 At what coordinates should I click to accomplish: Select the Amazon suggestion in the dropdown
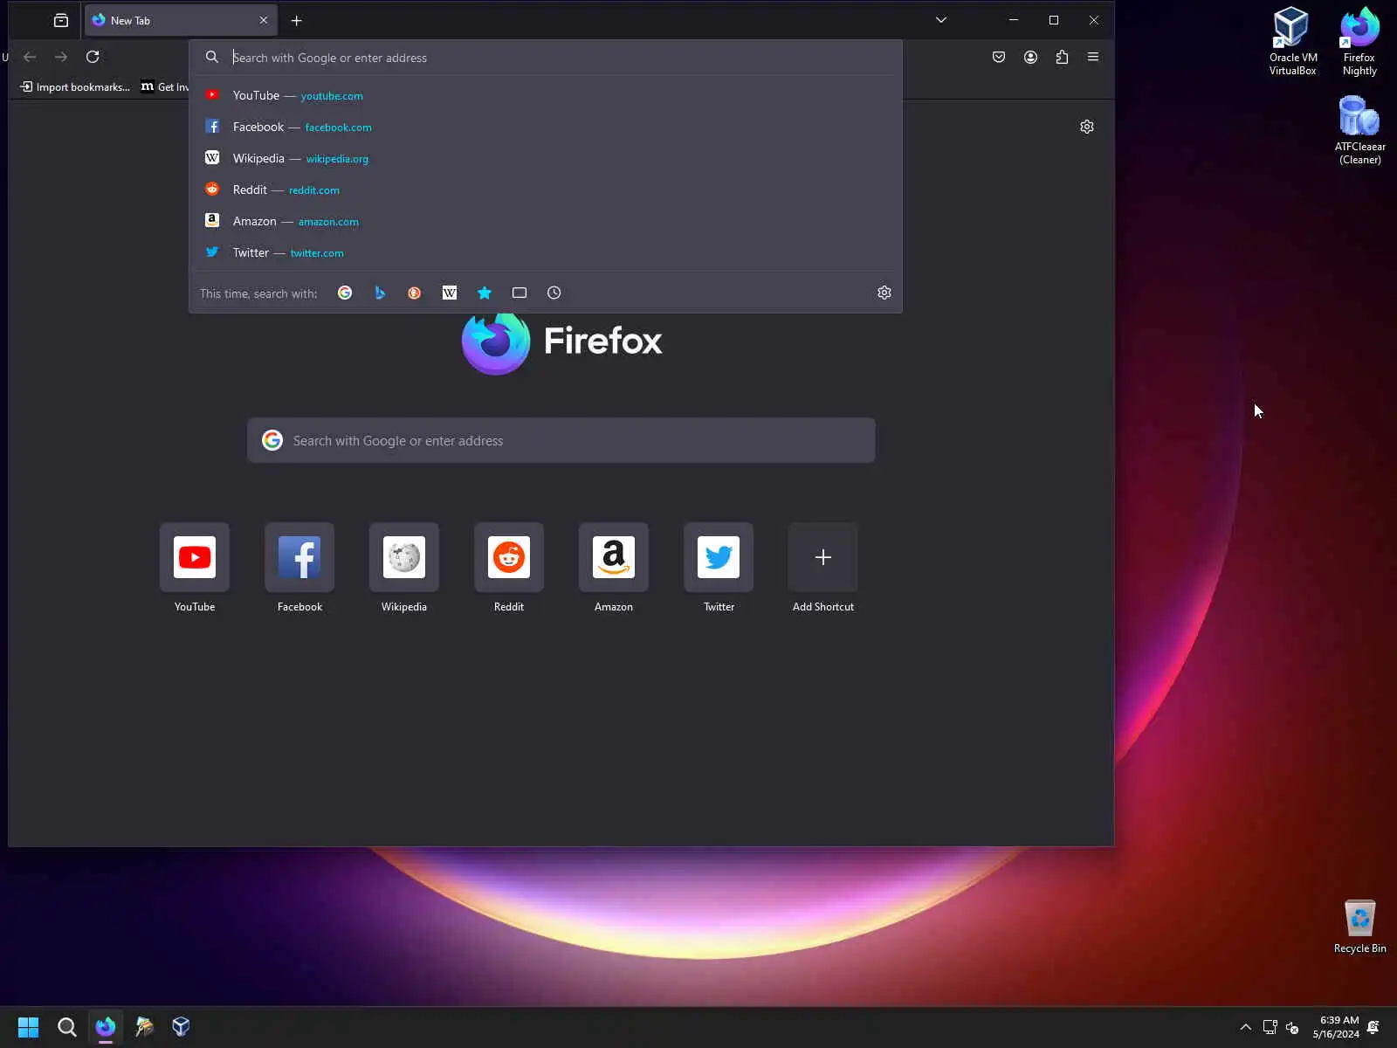pyautogui.click(x=546, y=221)
